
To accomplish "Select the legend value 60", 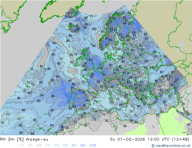I will click(48, 146).
